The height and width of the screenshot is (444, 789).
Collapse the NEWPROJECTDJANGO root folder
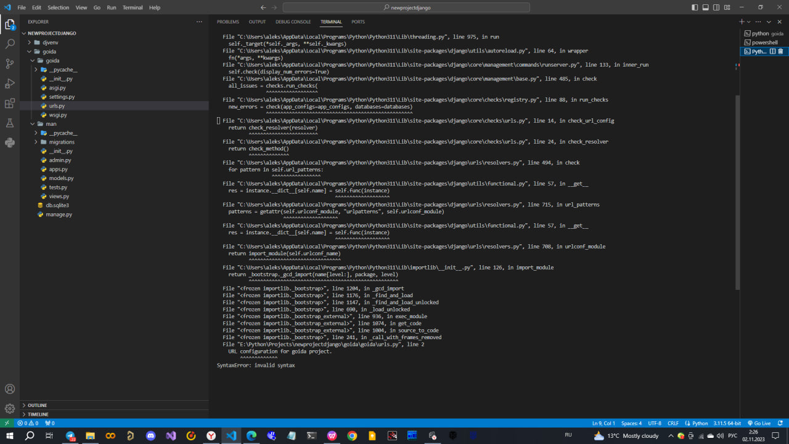(x=114, y=33)
